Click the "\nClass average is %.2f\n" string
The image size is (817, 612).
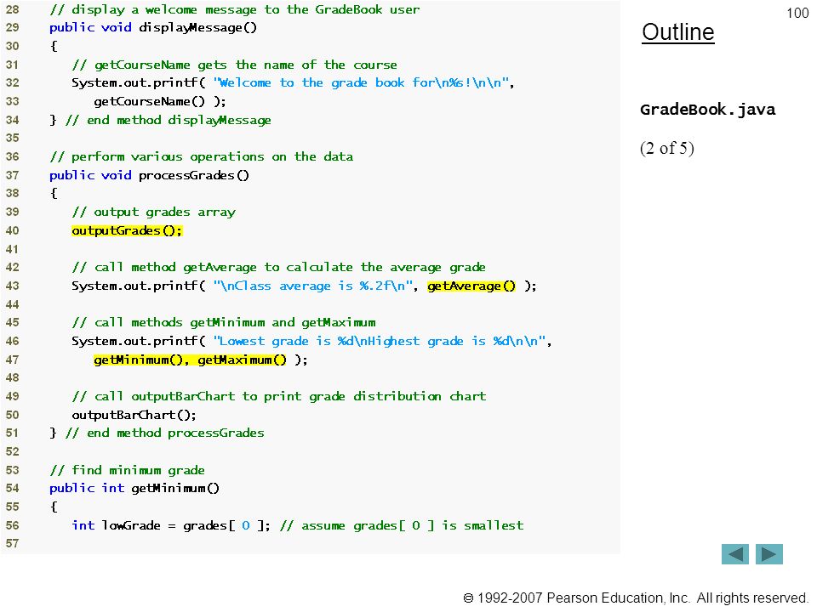[313, 286]
